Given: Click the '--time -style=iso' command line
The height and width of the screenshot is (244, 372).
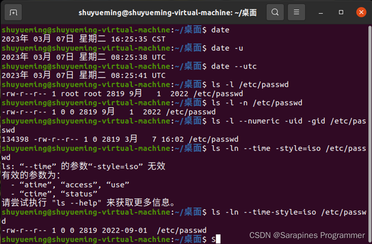Looking at the screenshot, I should pyautogui.click(x=184, y=153).
